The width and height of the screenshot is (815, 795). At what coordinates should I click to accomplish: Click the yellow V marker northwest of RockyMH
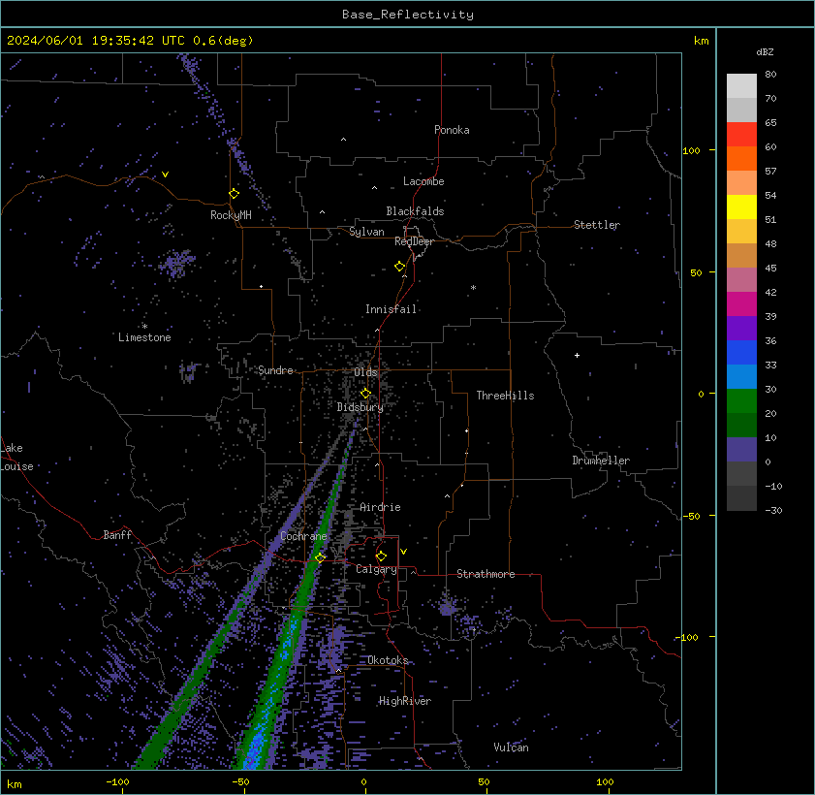click(x=165, y=175)
